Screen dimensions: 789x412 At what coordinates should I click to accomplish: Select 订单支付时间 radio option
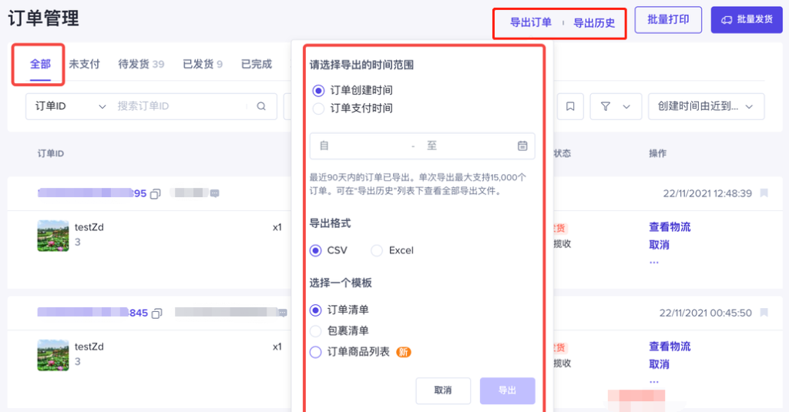(318, 108)
